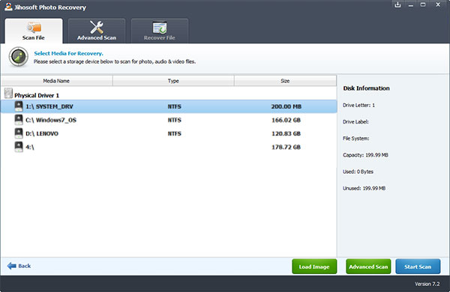Click NTFS type in the Windows7_OS row
Viewport: 450px width, 292px height.
click(175, 120)
